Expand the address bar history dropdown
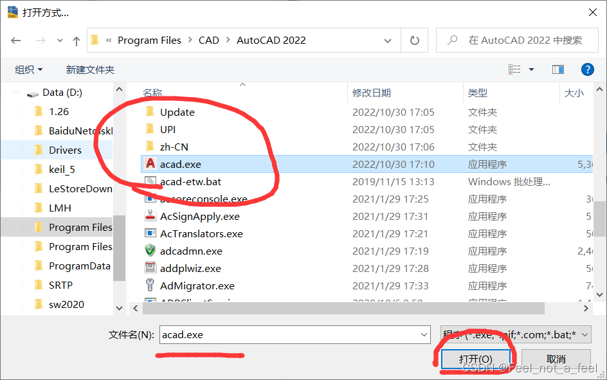The image size is (607, 380). (388, 41)
